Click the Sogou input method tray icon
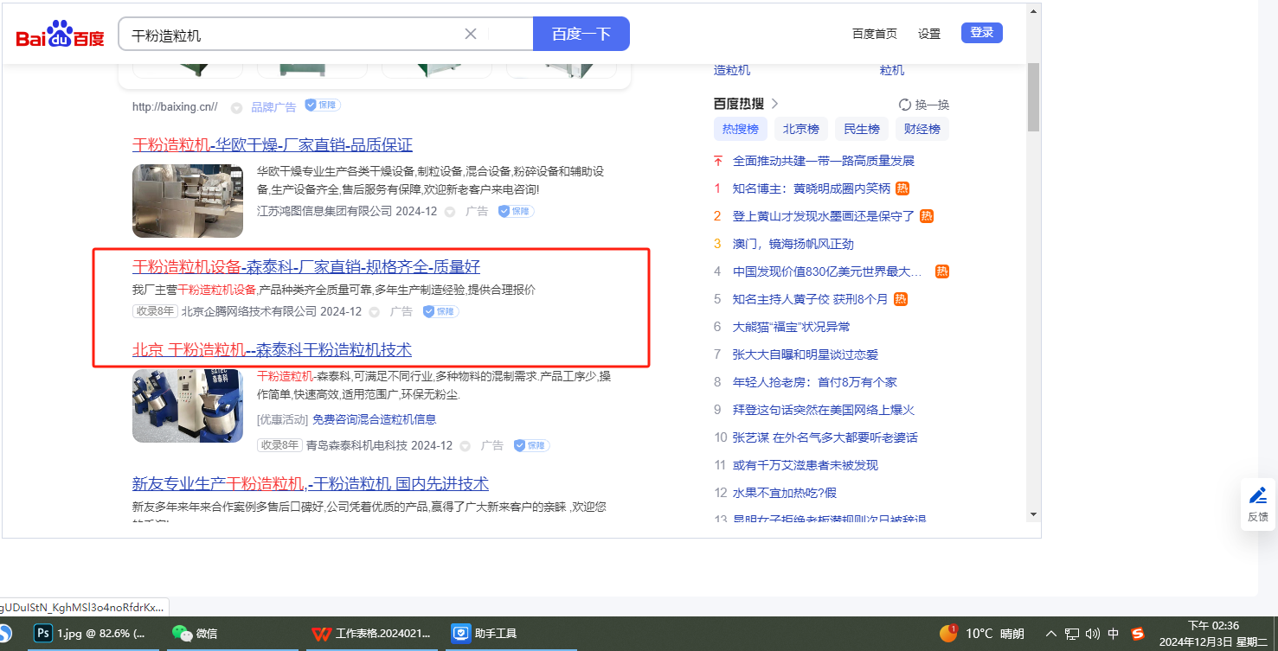 pos(1138,633)
